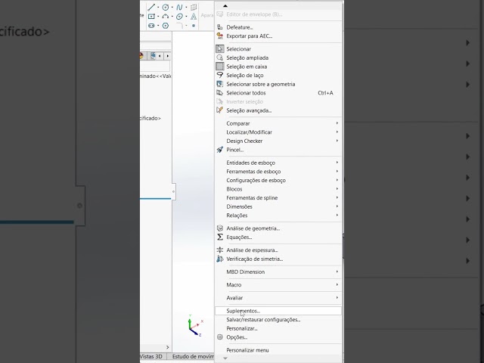Open Análise de espessura icon
Image resolution: width=484 pixels, height=363 pixels.
(x=220, y=250)
